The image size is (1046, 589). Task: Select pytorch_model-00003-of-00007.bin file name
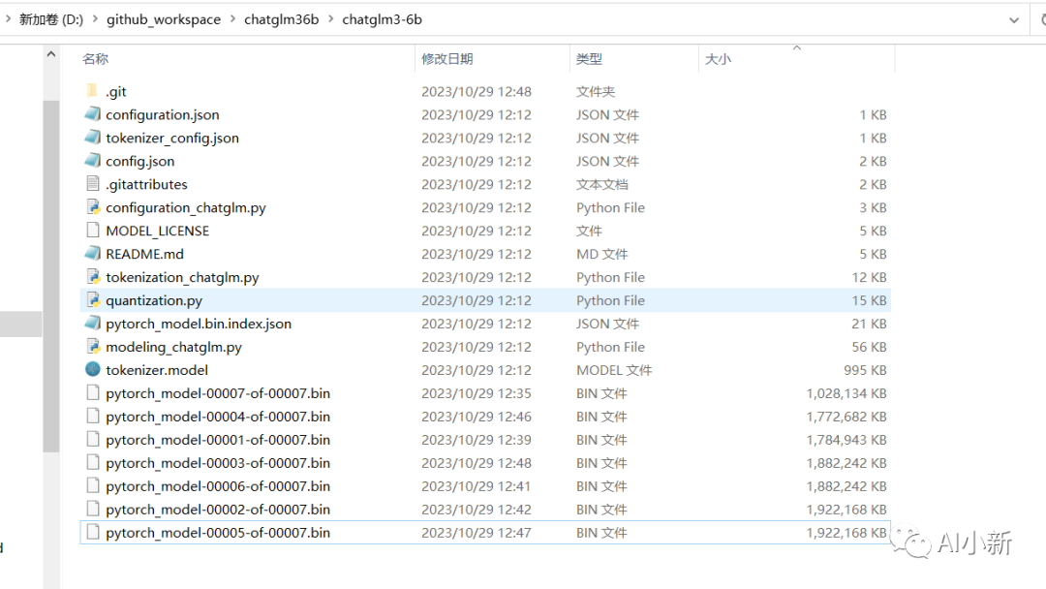coord(218,463)
